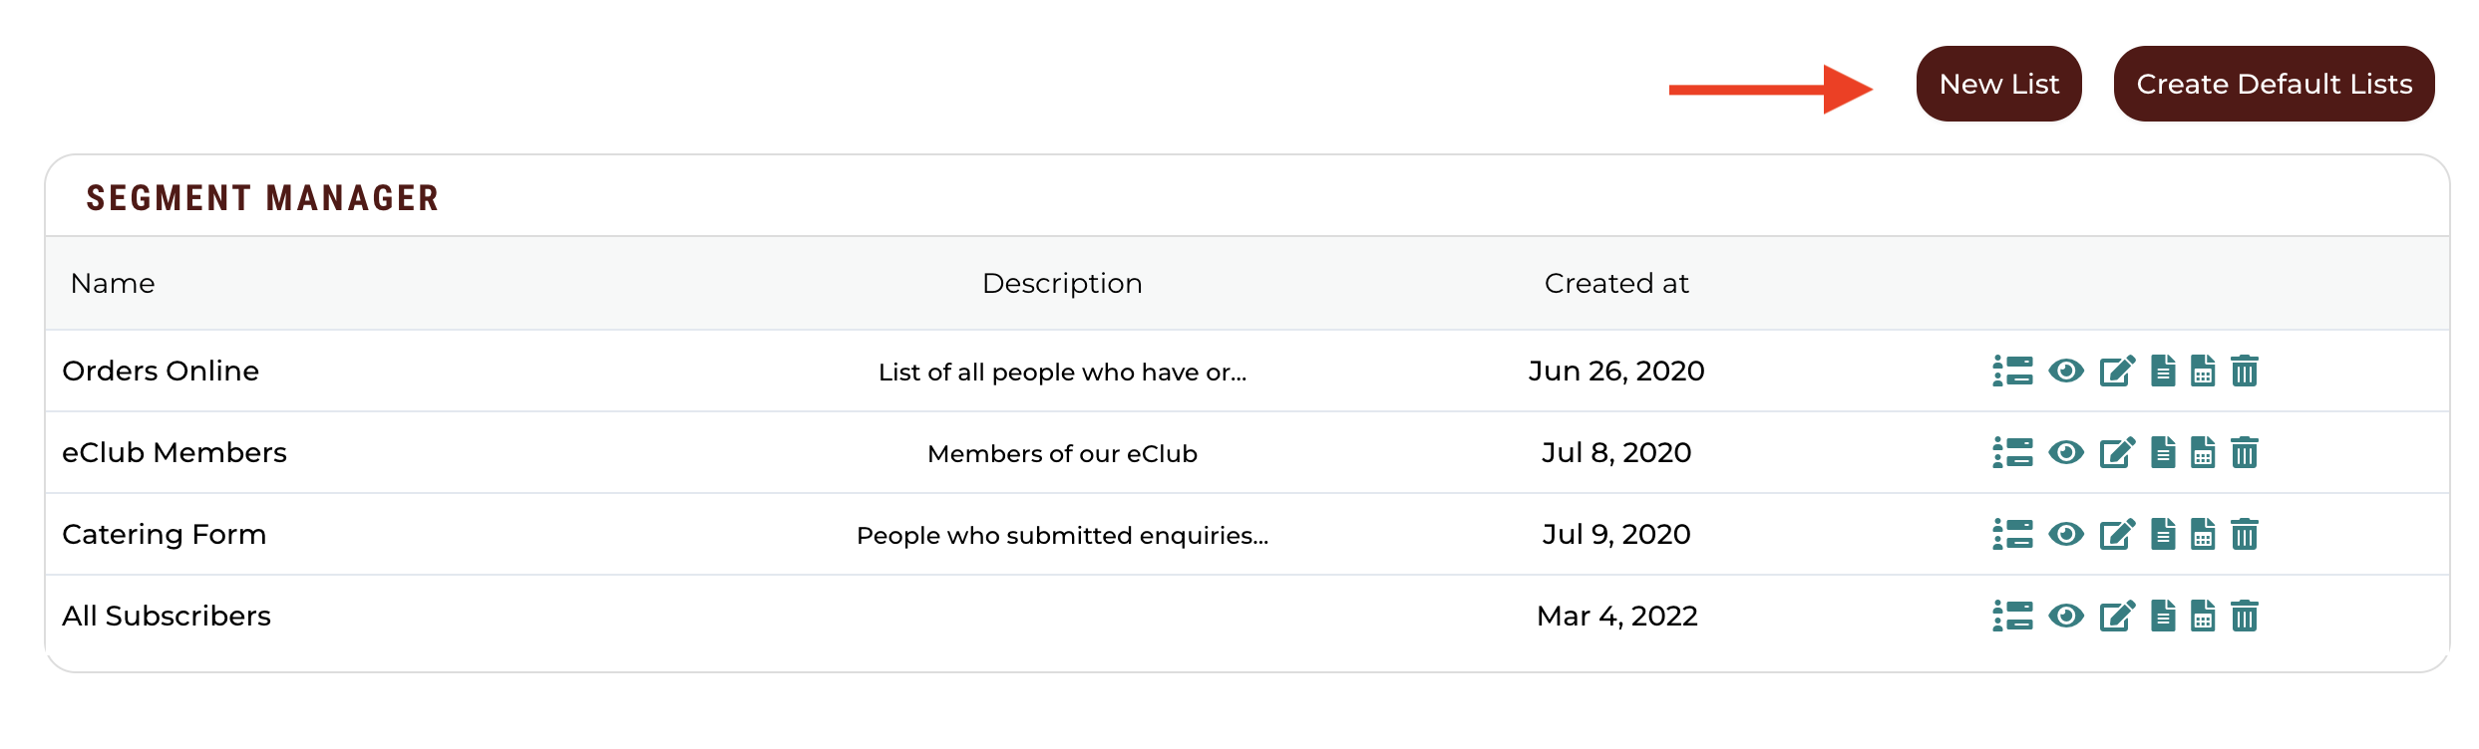Open list items icon for Orders Online
Viewport: 2479px width, 749px height.
2012,371
